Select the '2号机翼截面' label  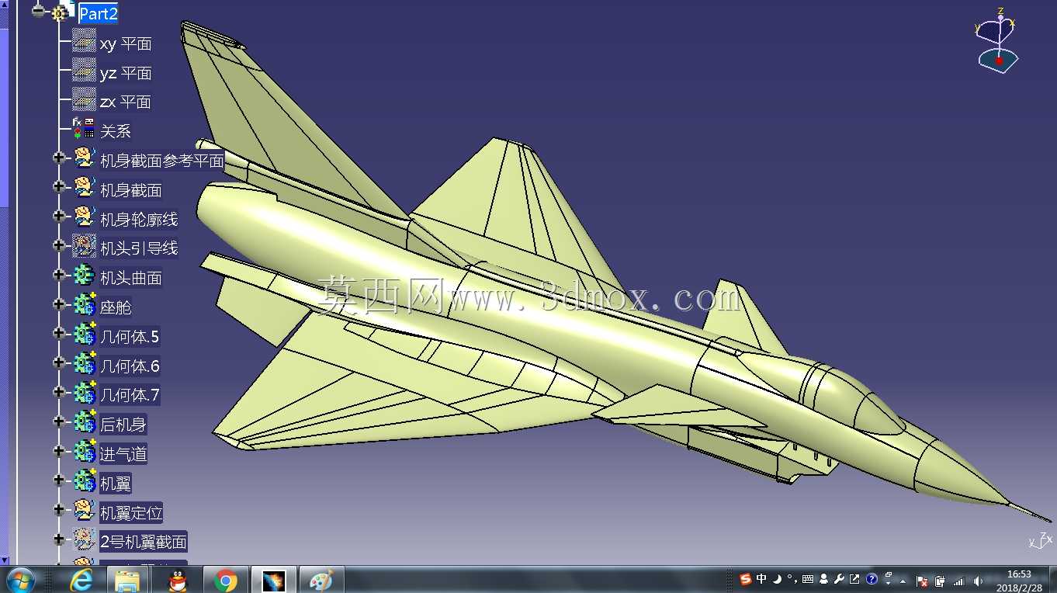pos(144,542)
